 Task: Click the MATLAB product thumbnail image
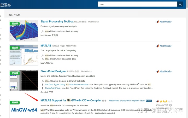pyautogui.click(x=24, y=55)
